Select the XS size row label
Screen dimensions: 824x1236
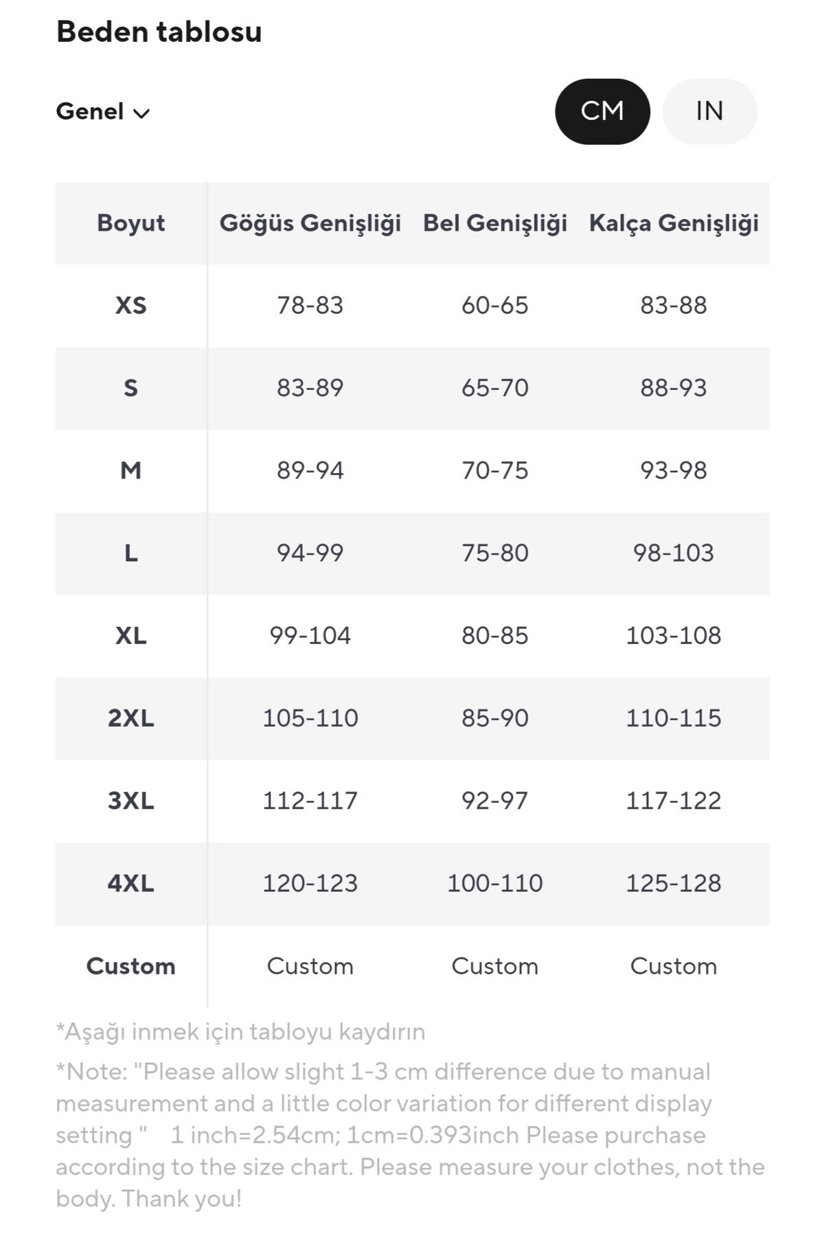click(130, 306)
